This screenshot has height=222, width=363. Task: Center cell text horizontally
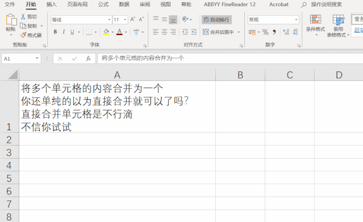click(164, 32)
